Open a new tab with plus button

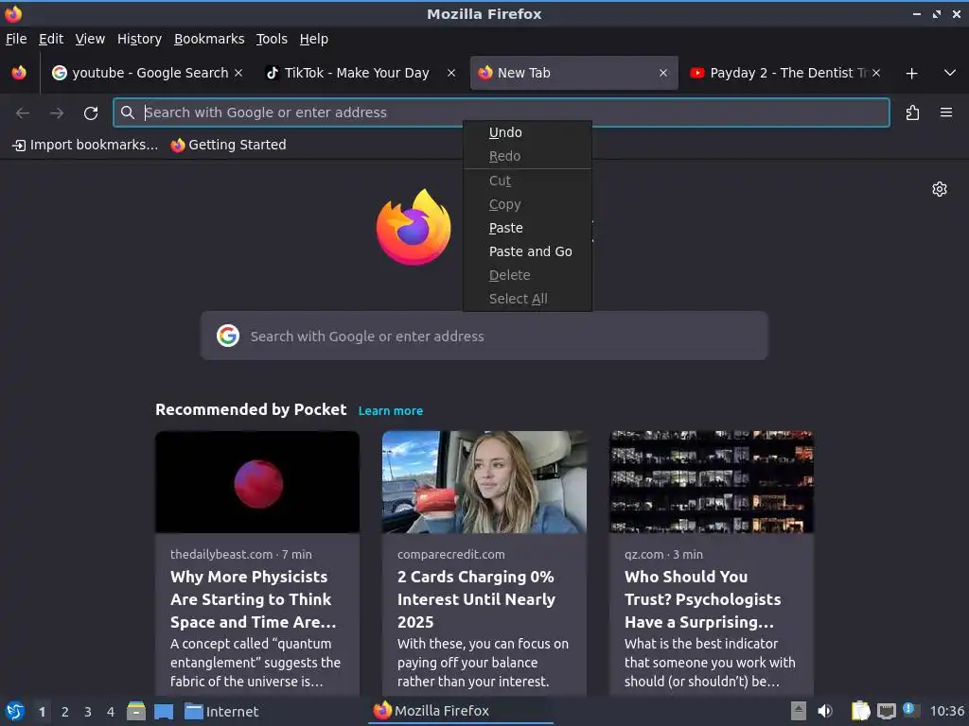[x=911, y=74]
